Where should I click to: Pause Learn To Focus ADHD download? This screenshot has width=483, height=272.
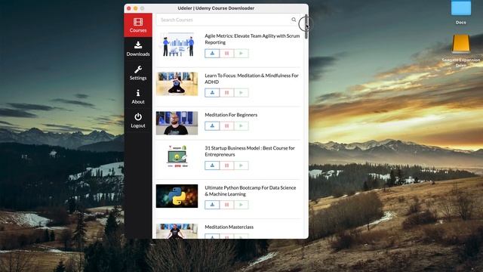(x=226, y=92)
